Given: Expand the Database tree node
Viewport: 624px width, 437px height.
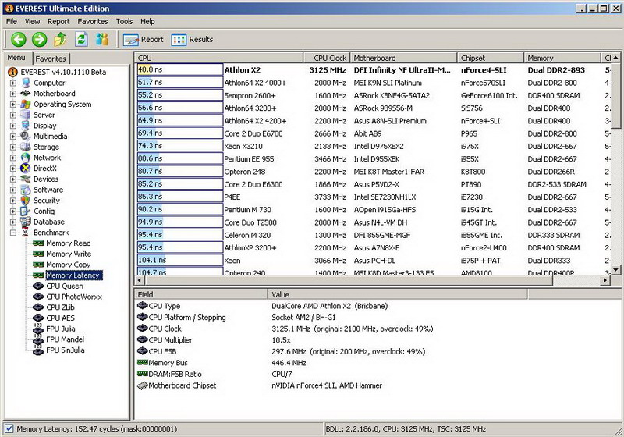Looking at the screenshot, I should [x=13, y=222].
